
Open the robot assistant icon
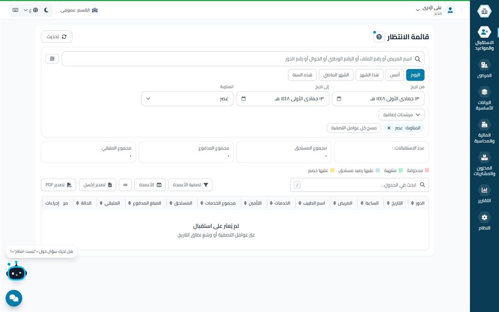coord(16,271)
